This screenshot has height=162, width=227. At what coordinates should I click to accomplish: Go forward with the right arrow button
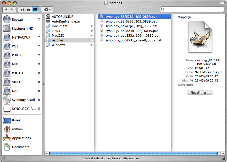tap(13, 9)
